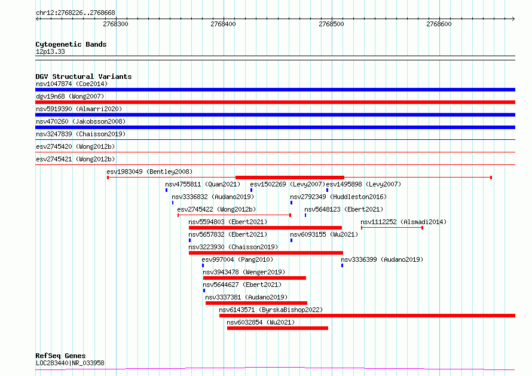
Task: Open esv2745420 (Wong2012b) variant
Action: pos(75,146)
